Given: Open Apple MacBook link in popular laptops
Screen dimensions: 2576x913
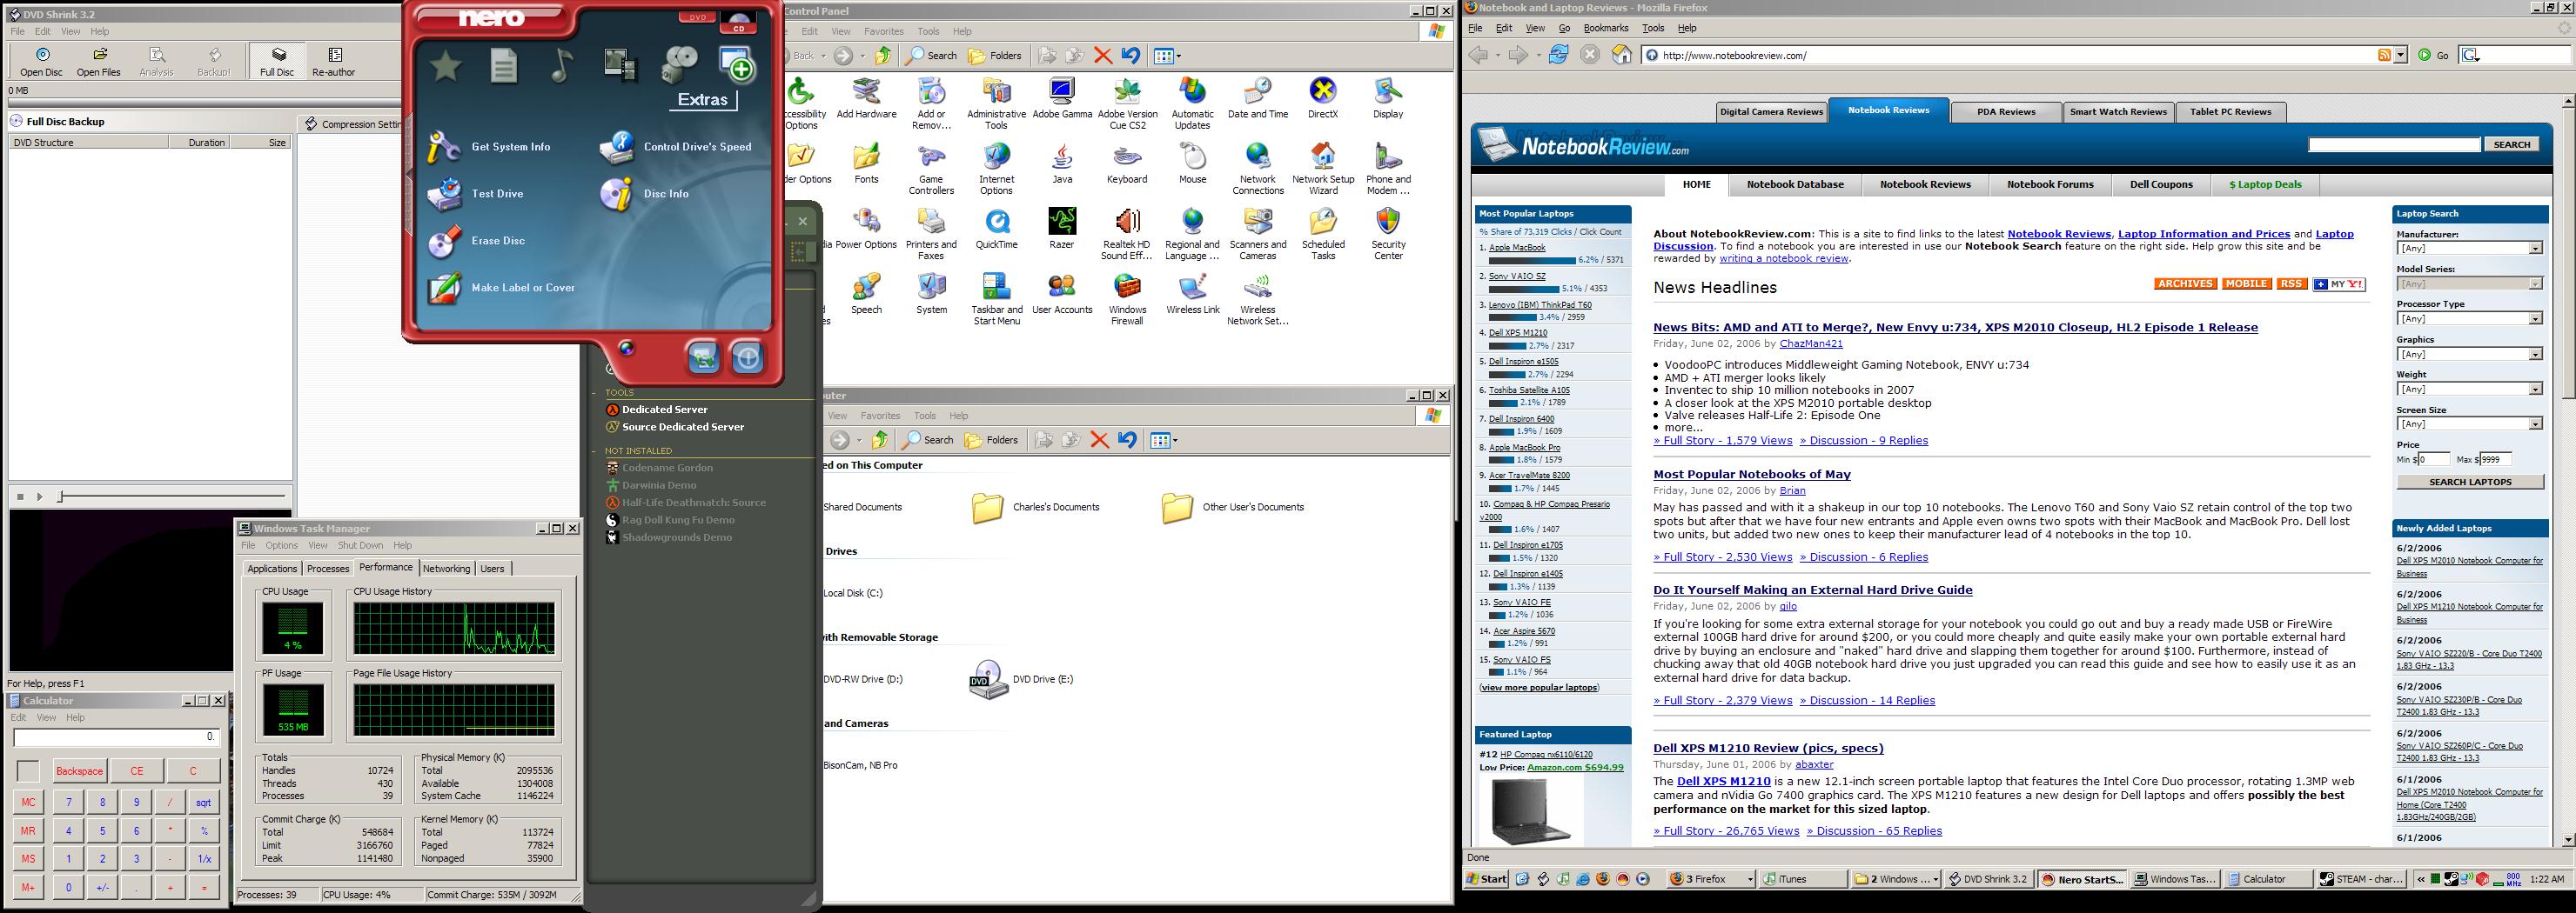Looking at the screenshot, I should click(x=1517, y=248).
